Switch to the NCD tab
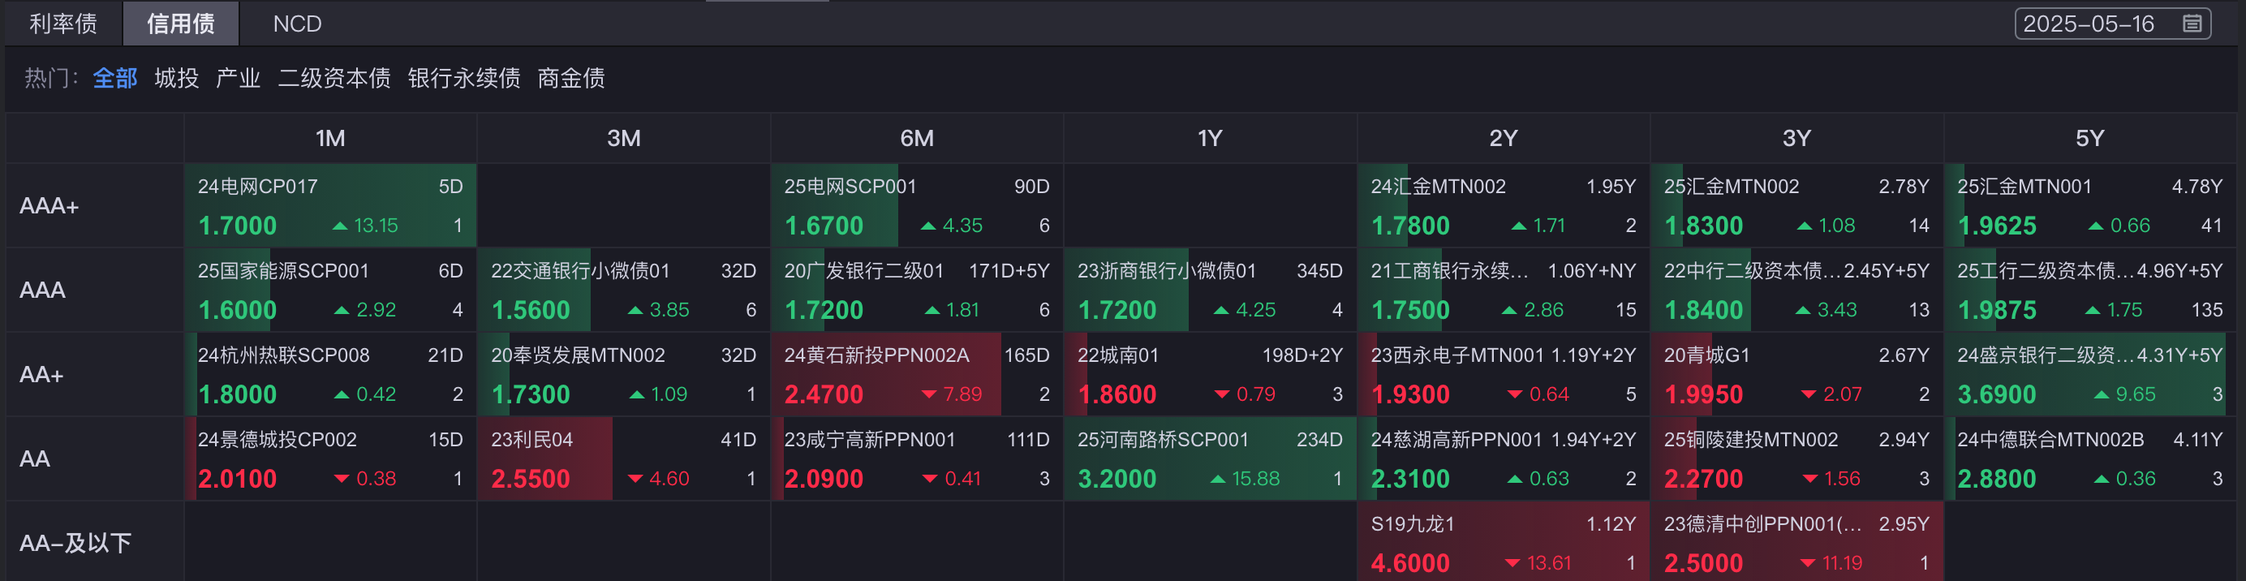2246x581 pixels. (297, 24)
